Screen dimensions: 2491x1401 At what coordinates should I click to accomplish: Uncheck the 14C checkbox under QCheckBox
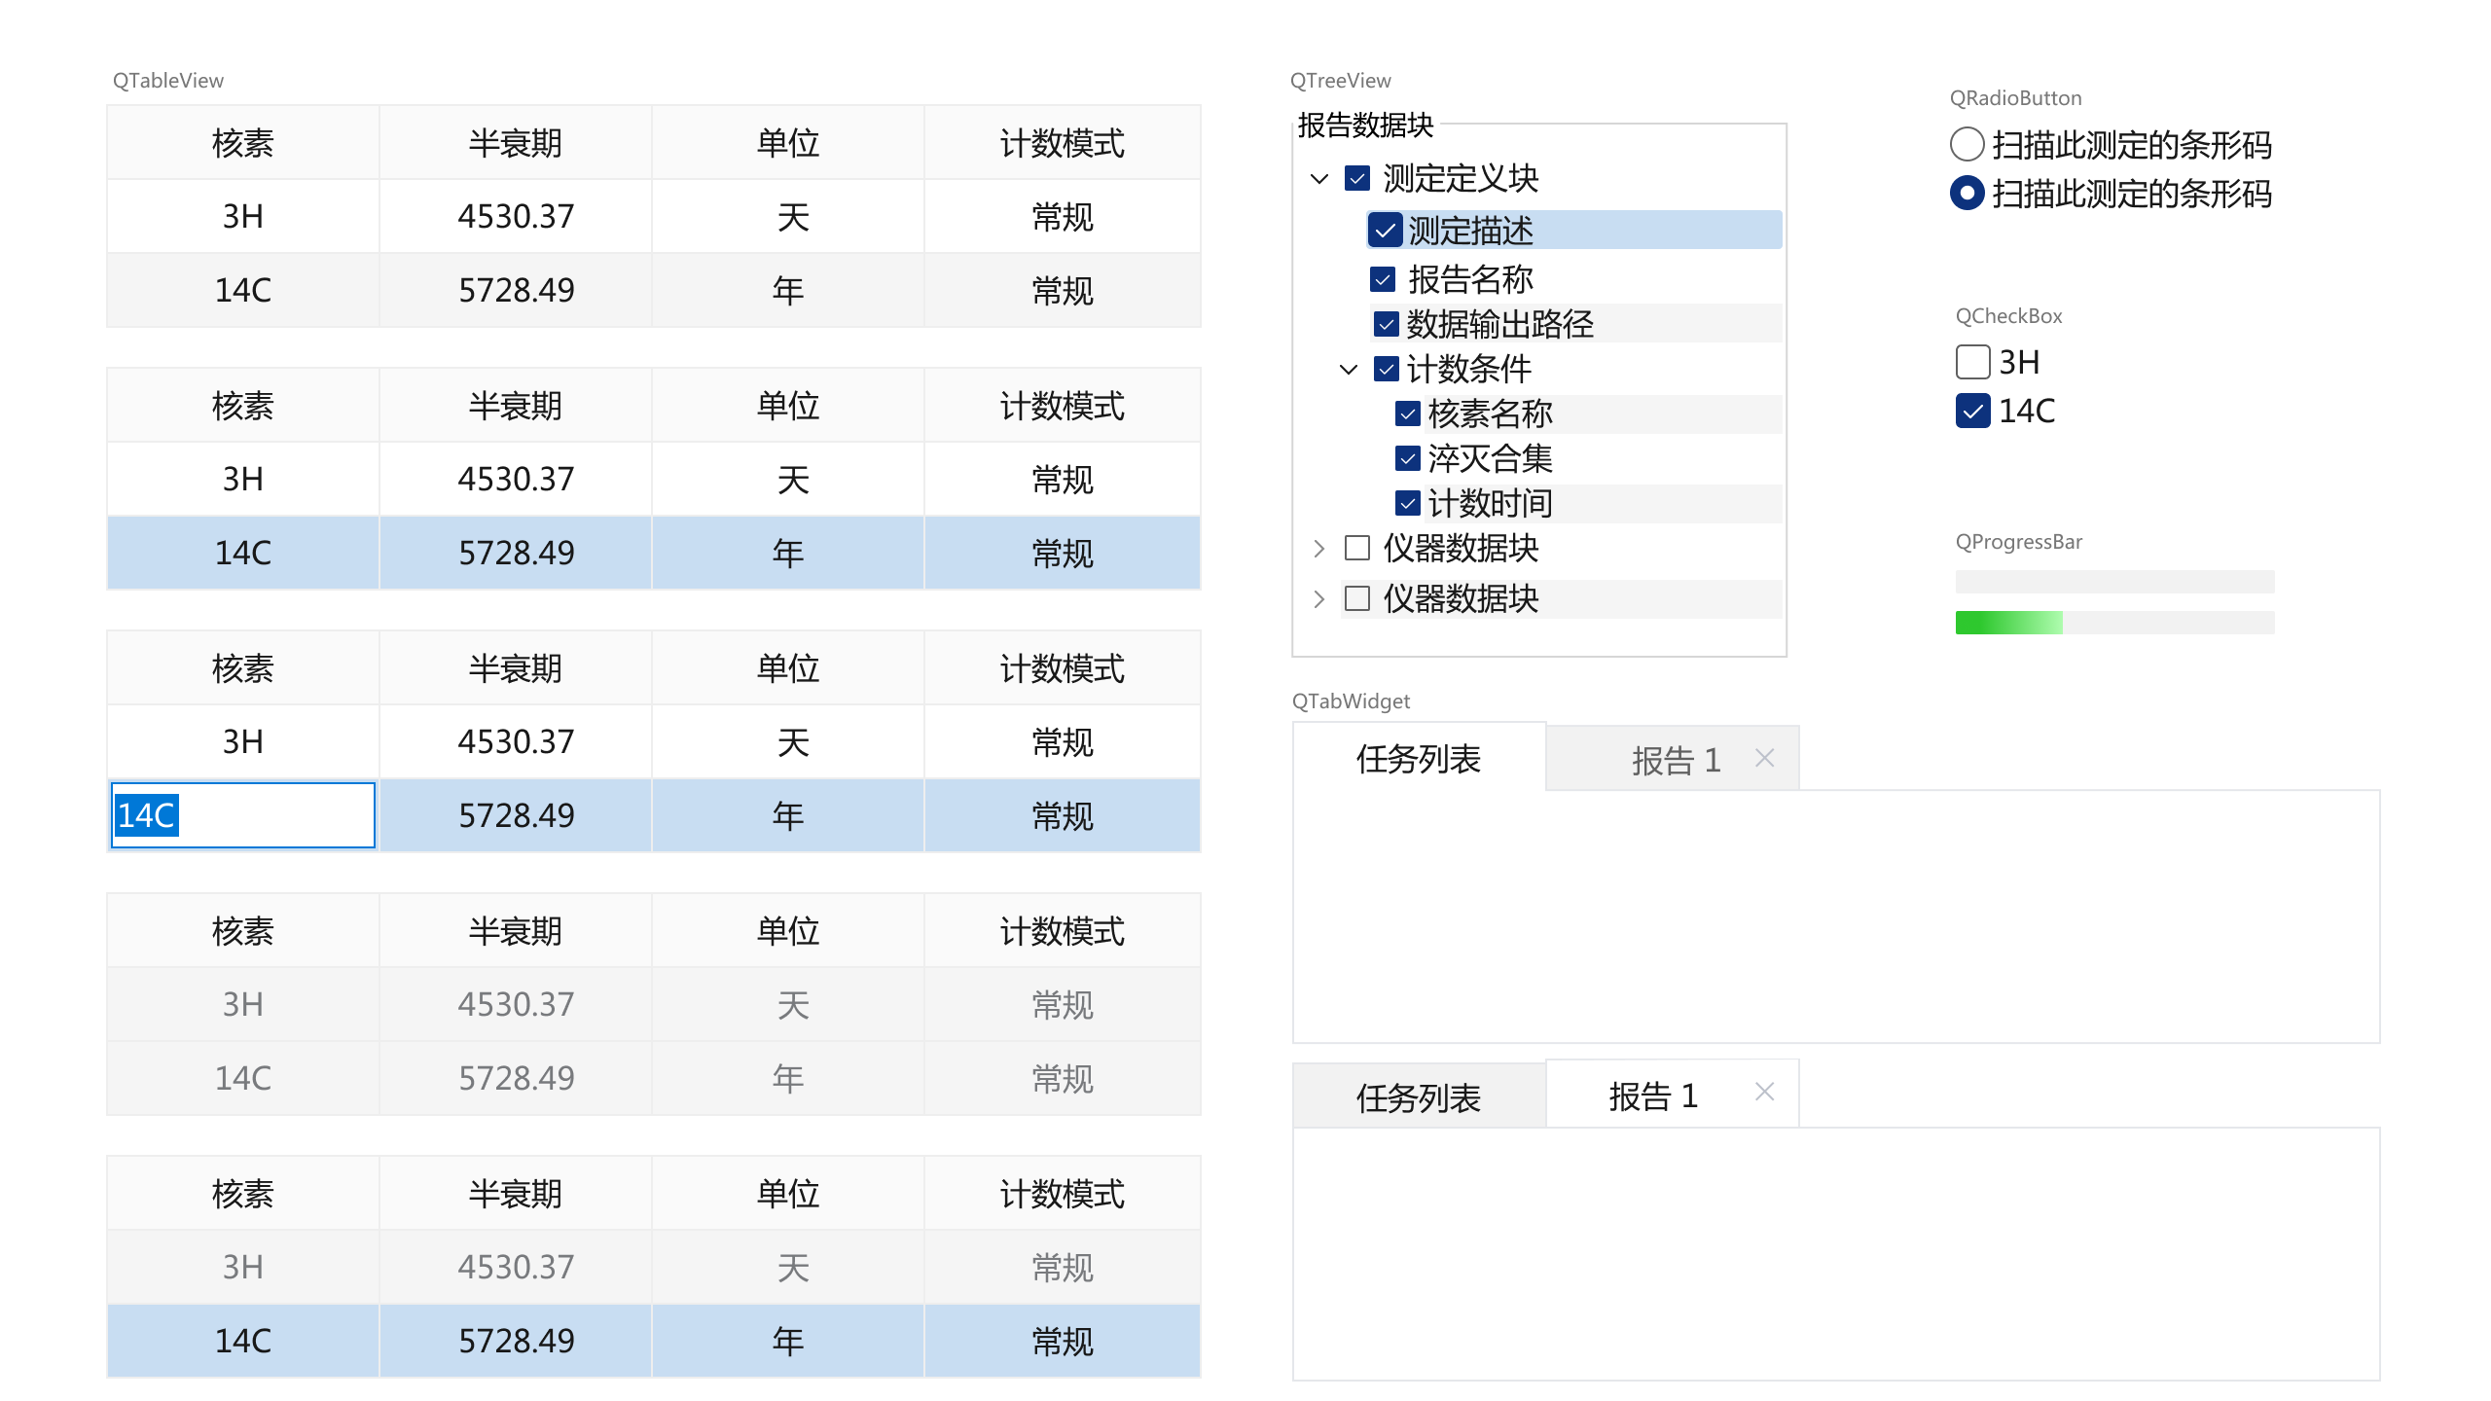tap(1972, 411)
